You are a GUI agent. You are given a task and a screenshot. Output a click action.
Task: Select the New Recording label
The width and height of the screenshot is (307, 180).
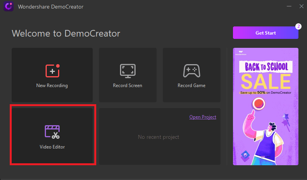coord(52,86)
